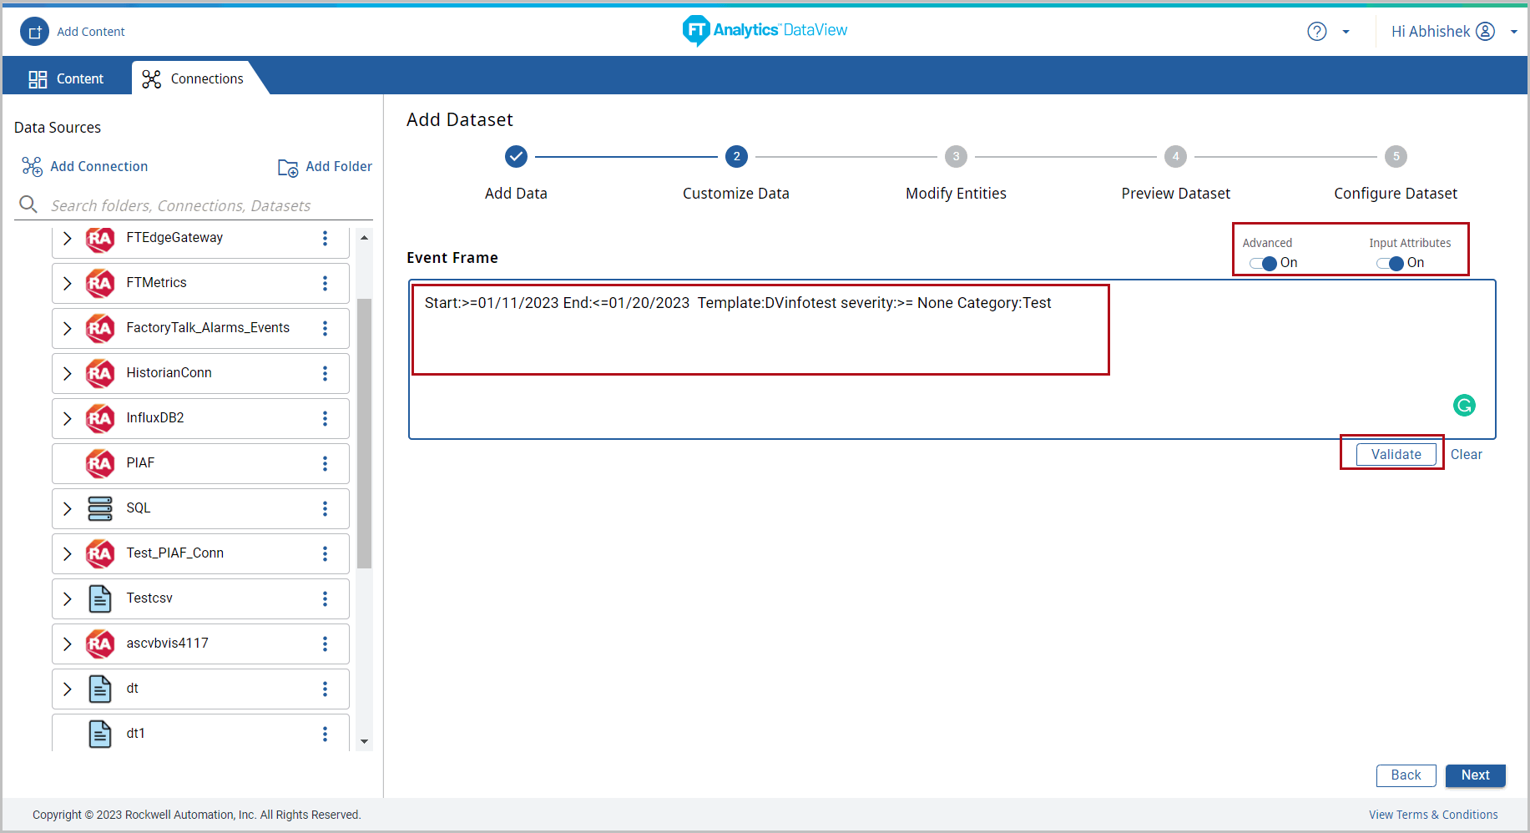
Task: Click inside the Event Frame query text box
Action: pos(952,360)
